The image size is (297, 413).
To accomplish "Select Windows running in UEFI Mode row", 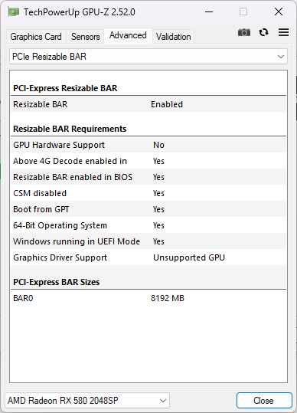I will click(148, 241).
